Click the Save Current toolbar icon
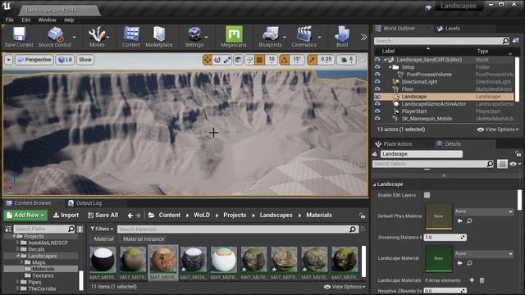The width and height of the screenshot is (525, 295). click(19, 37)
